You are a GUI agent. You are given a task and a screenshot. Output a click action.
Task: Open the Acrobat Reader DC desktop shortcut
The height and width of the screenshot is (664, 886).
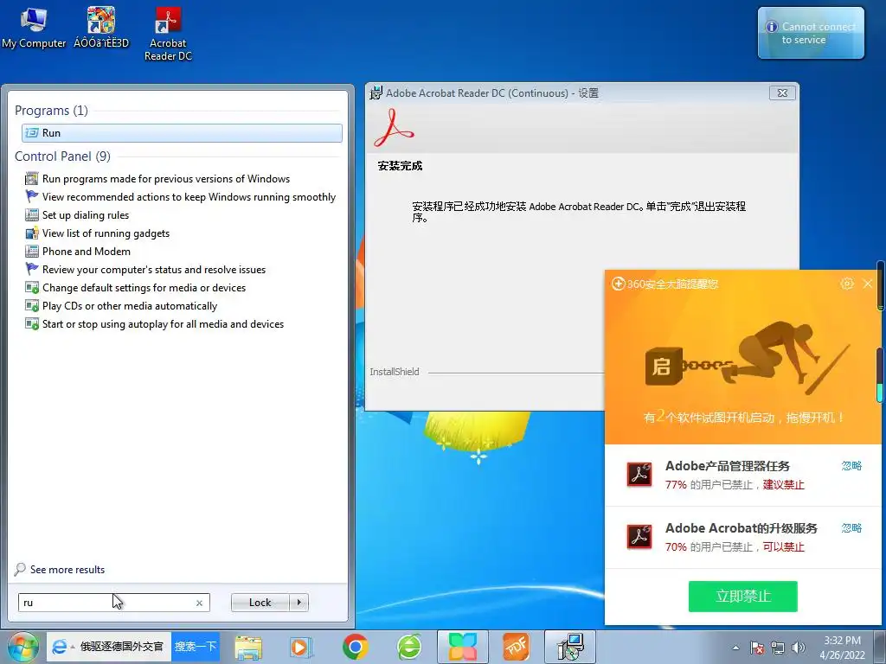(168, 34)
